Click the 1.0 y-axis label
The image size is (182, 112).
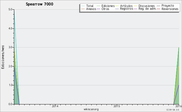pyautogui.click(x=10, y=85)
